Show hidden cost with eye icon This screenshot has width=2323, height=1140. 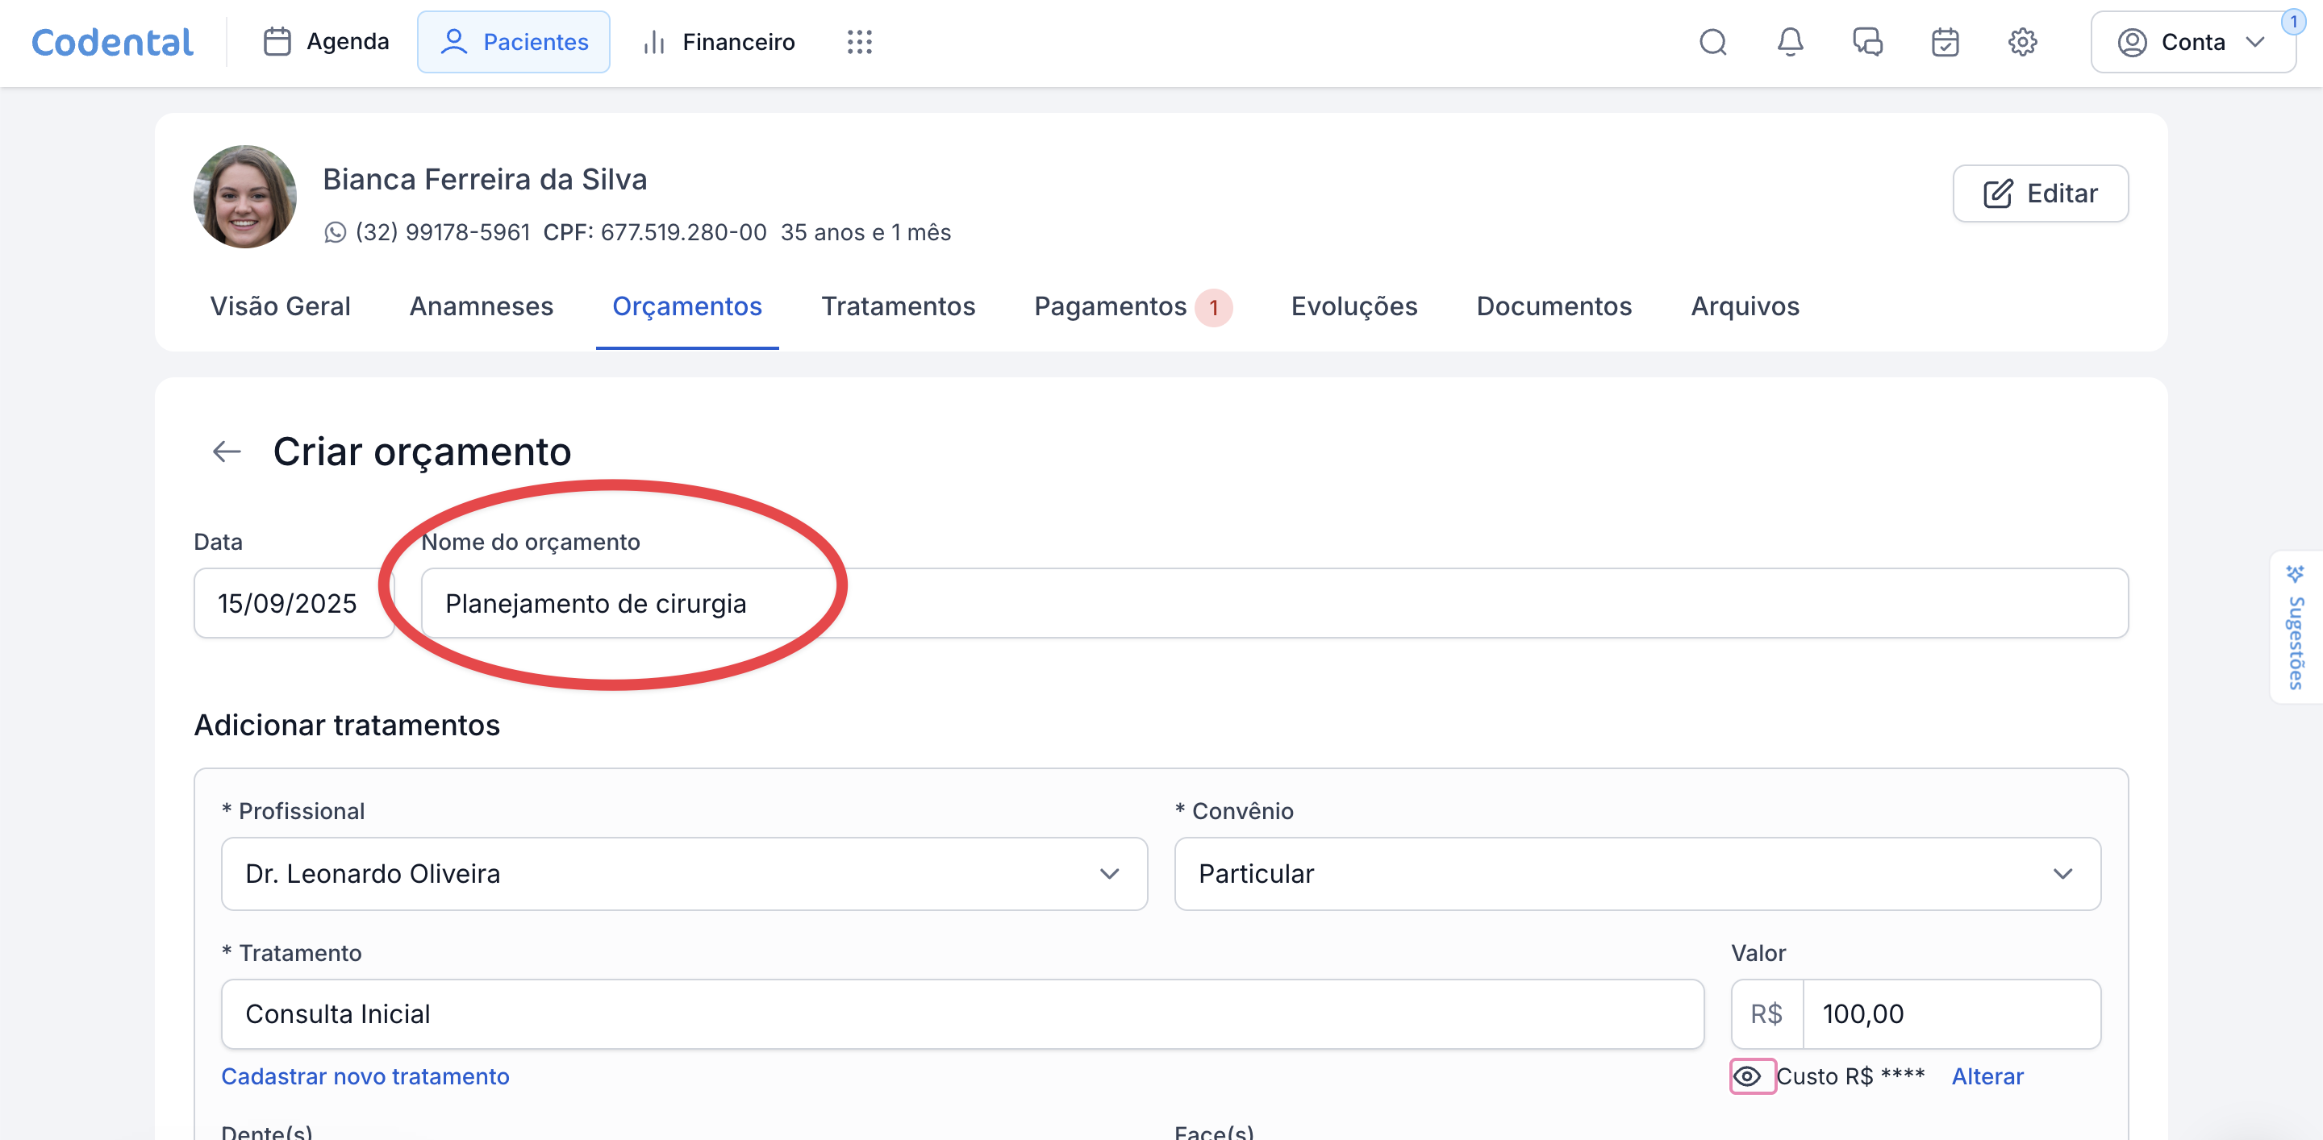click(x=1748, y=1076)
